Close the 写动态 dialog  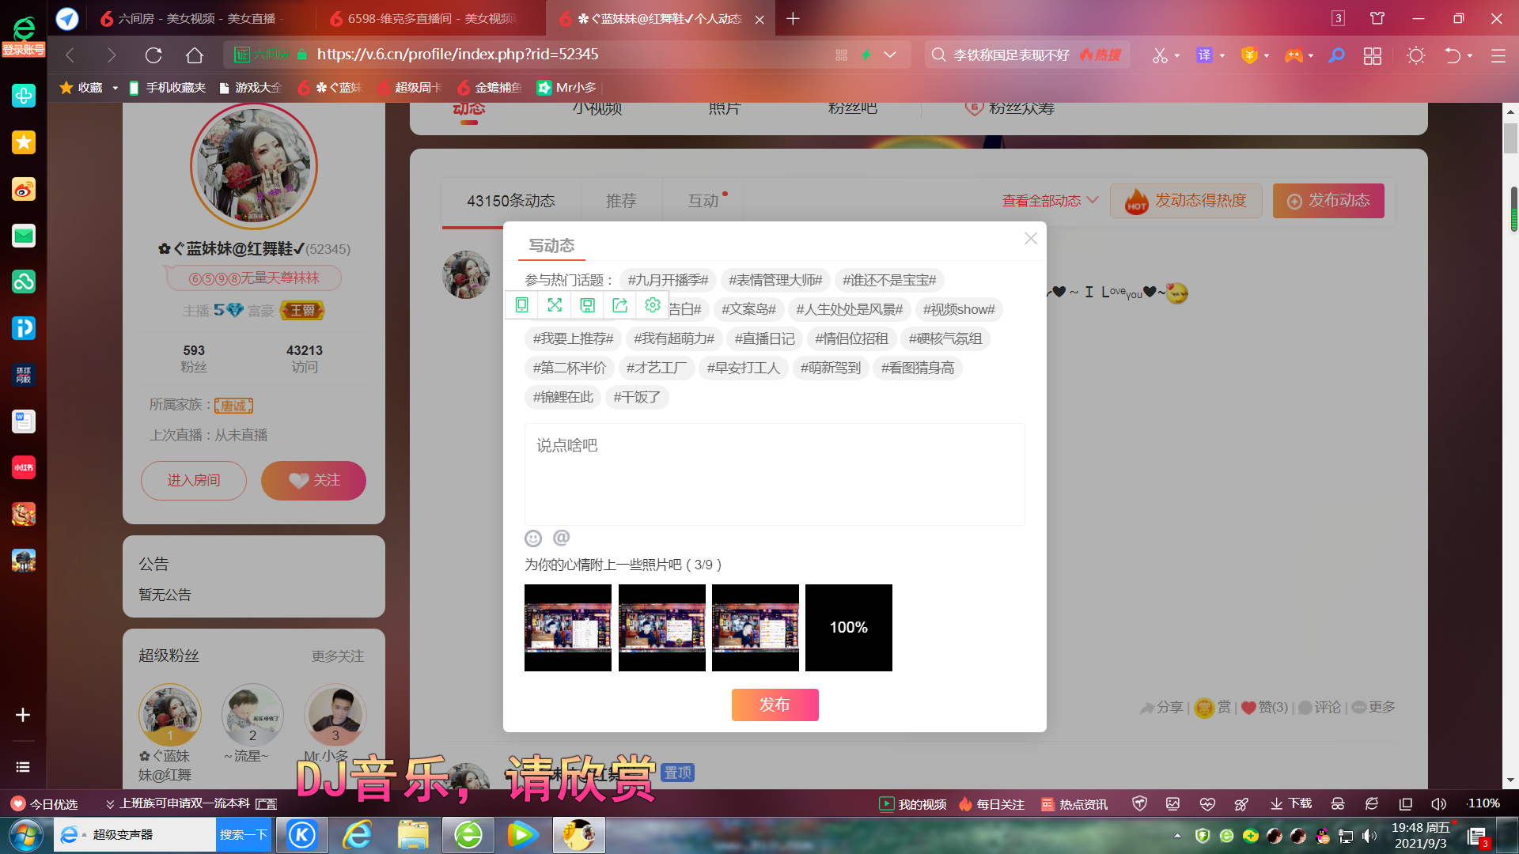coord(1030,238)
